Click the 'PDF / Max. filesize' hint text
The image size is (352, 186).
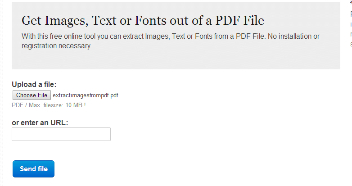pos(37,105)
